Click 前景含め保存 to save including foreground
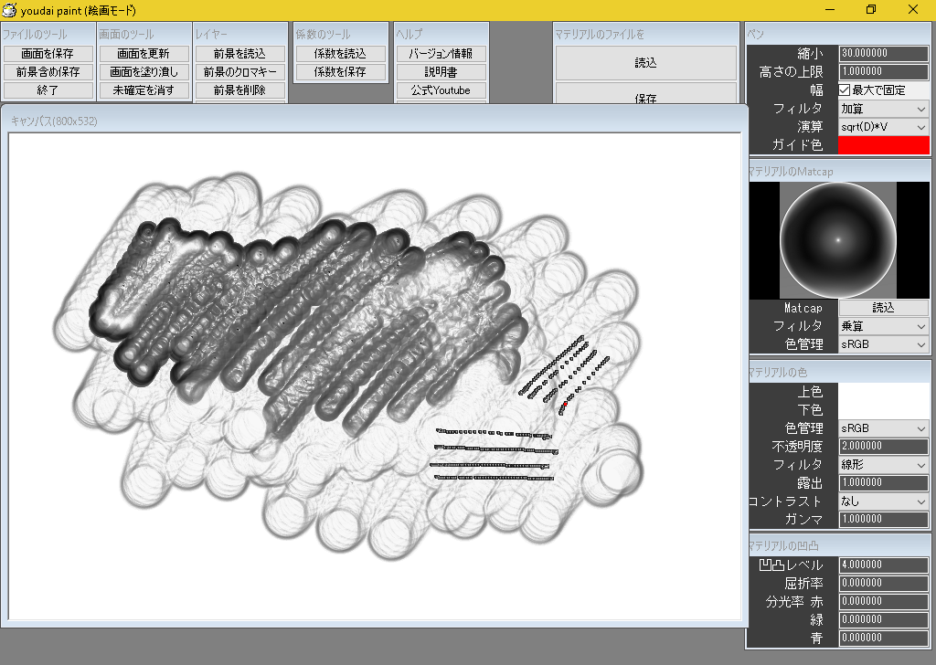 click(x=48, y=71)
